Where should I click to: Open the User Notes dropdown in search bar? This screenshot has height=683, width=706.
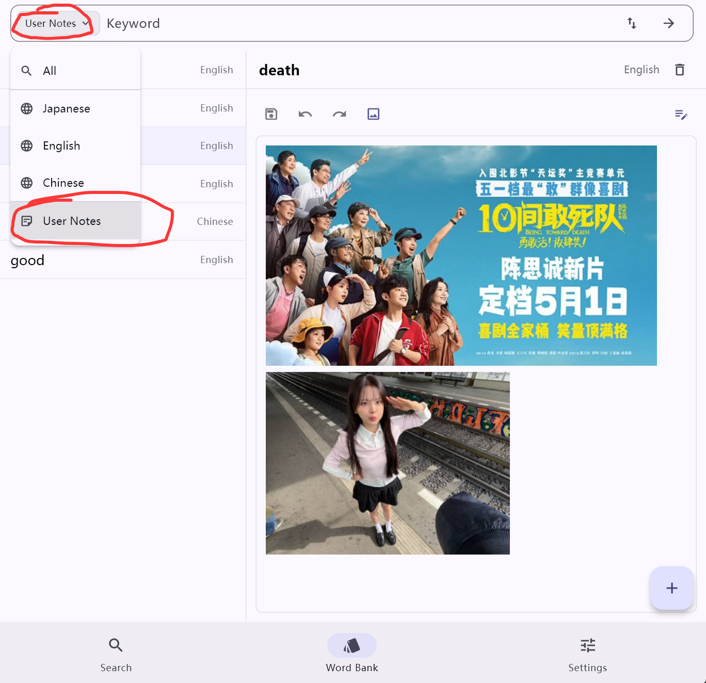(56, 23)
